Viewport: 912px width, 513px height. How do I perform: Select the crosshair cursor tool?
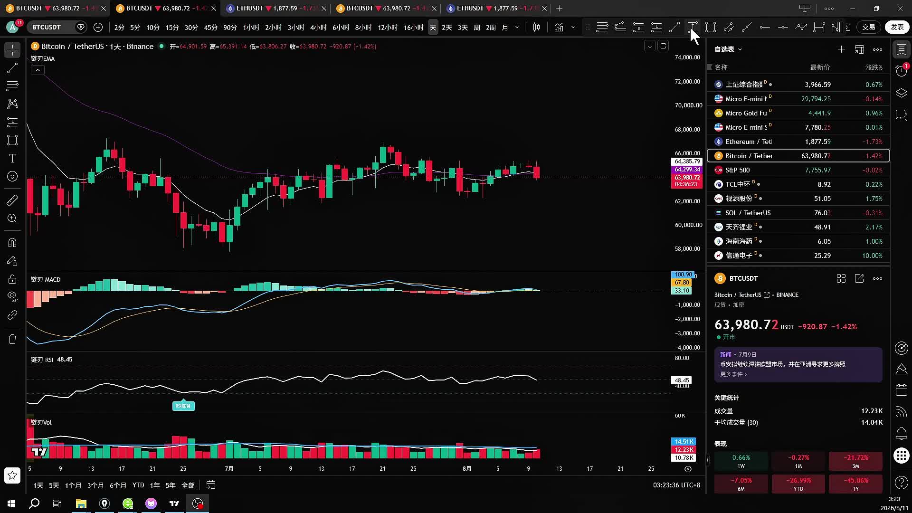(x=12, y=50)
